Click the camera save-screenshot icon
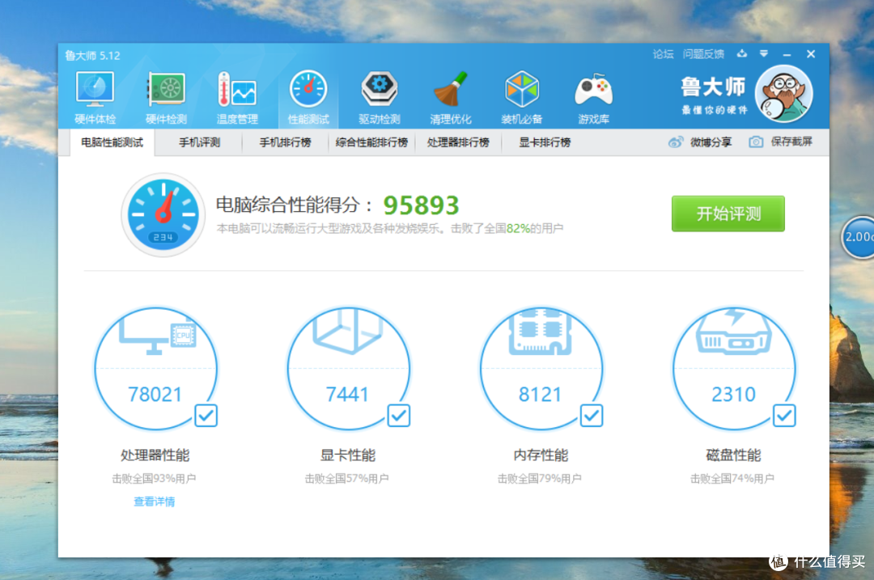 point(756,142)
